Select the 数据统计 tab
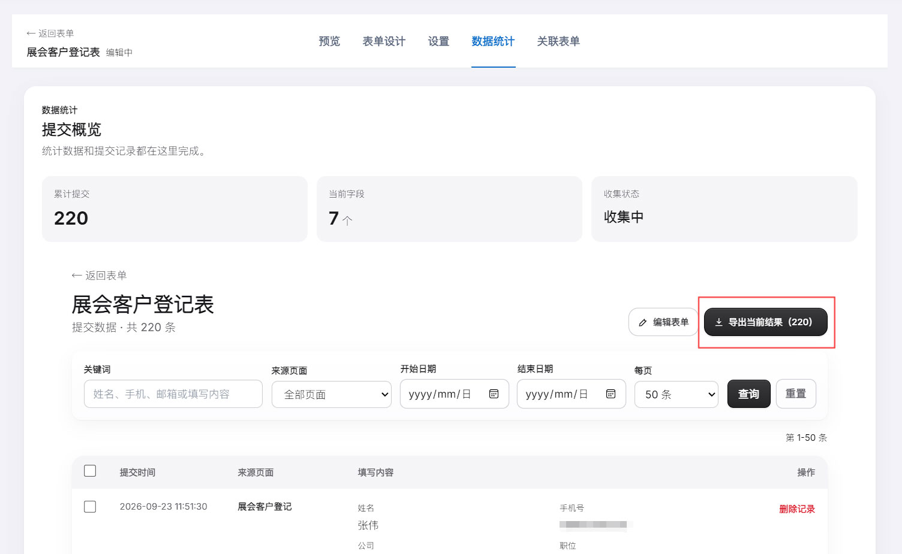Screen dimensions: 902x554 click(493, 41)
